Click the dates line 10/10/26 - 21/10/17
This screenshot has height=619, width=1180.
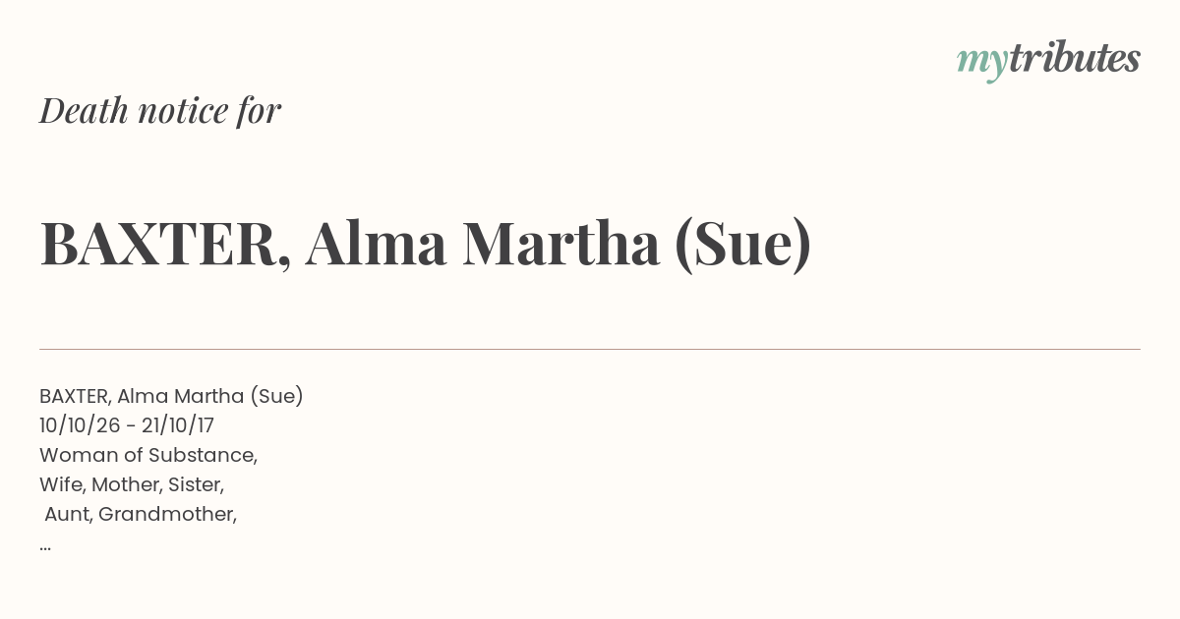tap(127, 425)
